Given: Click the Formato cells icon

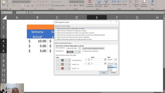Looking at the screenshot, I should click(x=124, y=2).
